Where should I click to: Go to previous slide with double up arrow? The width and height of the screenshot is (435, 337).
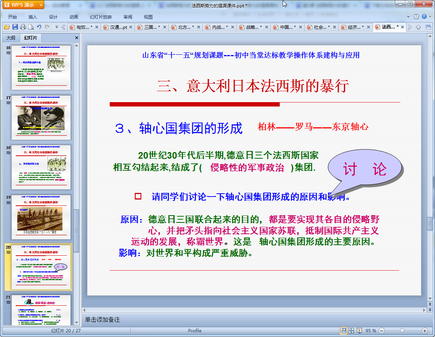[x=430, y=304]
